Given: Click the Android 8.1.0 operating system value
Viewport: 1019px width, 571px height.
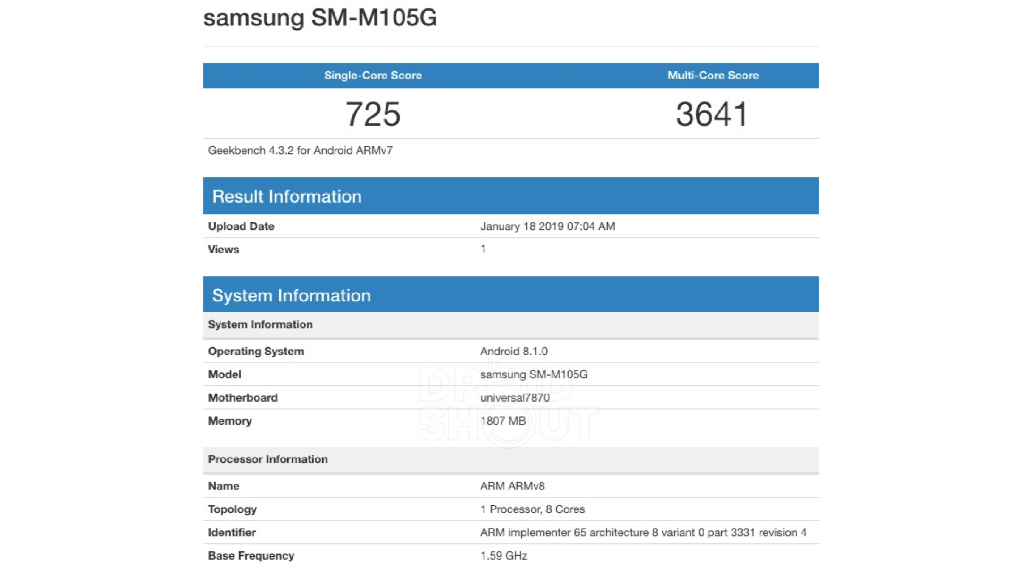Looking at the screenshot, I should tap(514, 351).
